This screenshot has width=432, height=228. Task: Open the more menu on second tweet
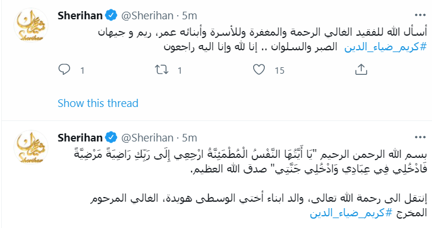(x=420, y=137)
